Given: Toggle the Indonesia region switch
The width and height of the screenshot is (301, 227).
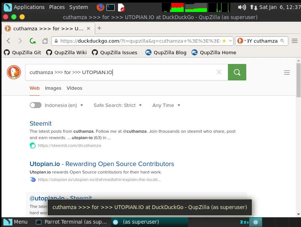Looking at the screenshot, I should [x=36, y=105].
